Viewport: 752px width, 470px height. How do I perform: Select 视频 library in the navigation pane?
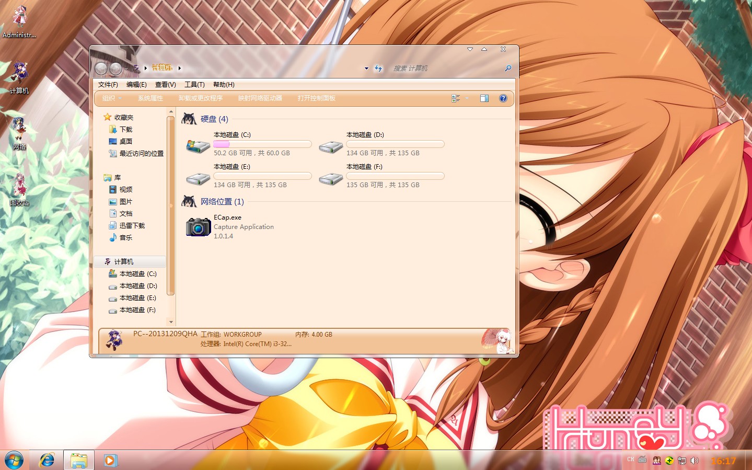[x=126, y=190]
